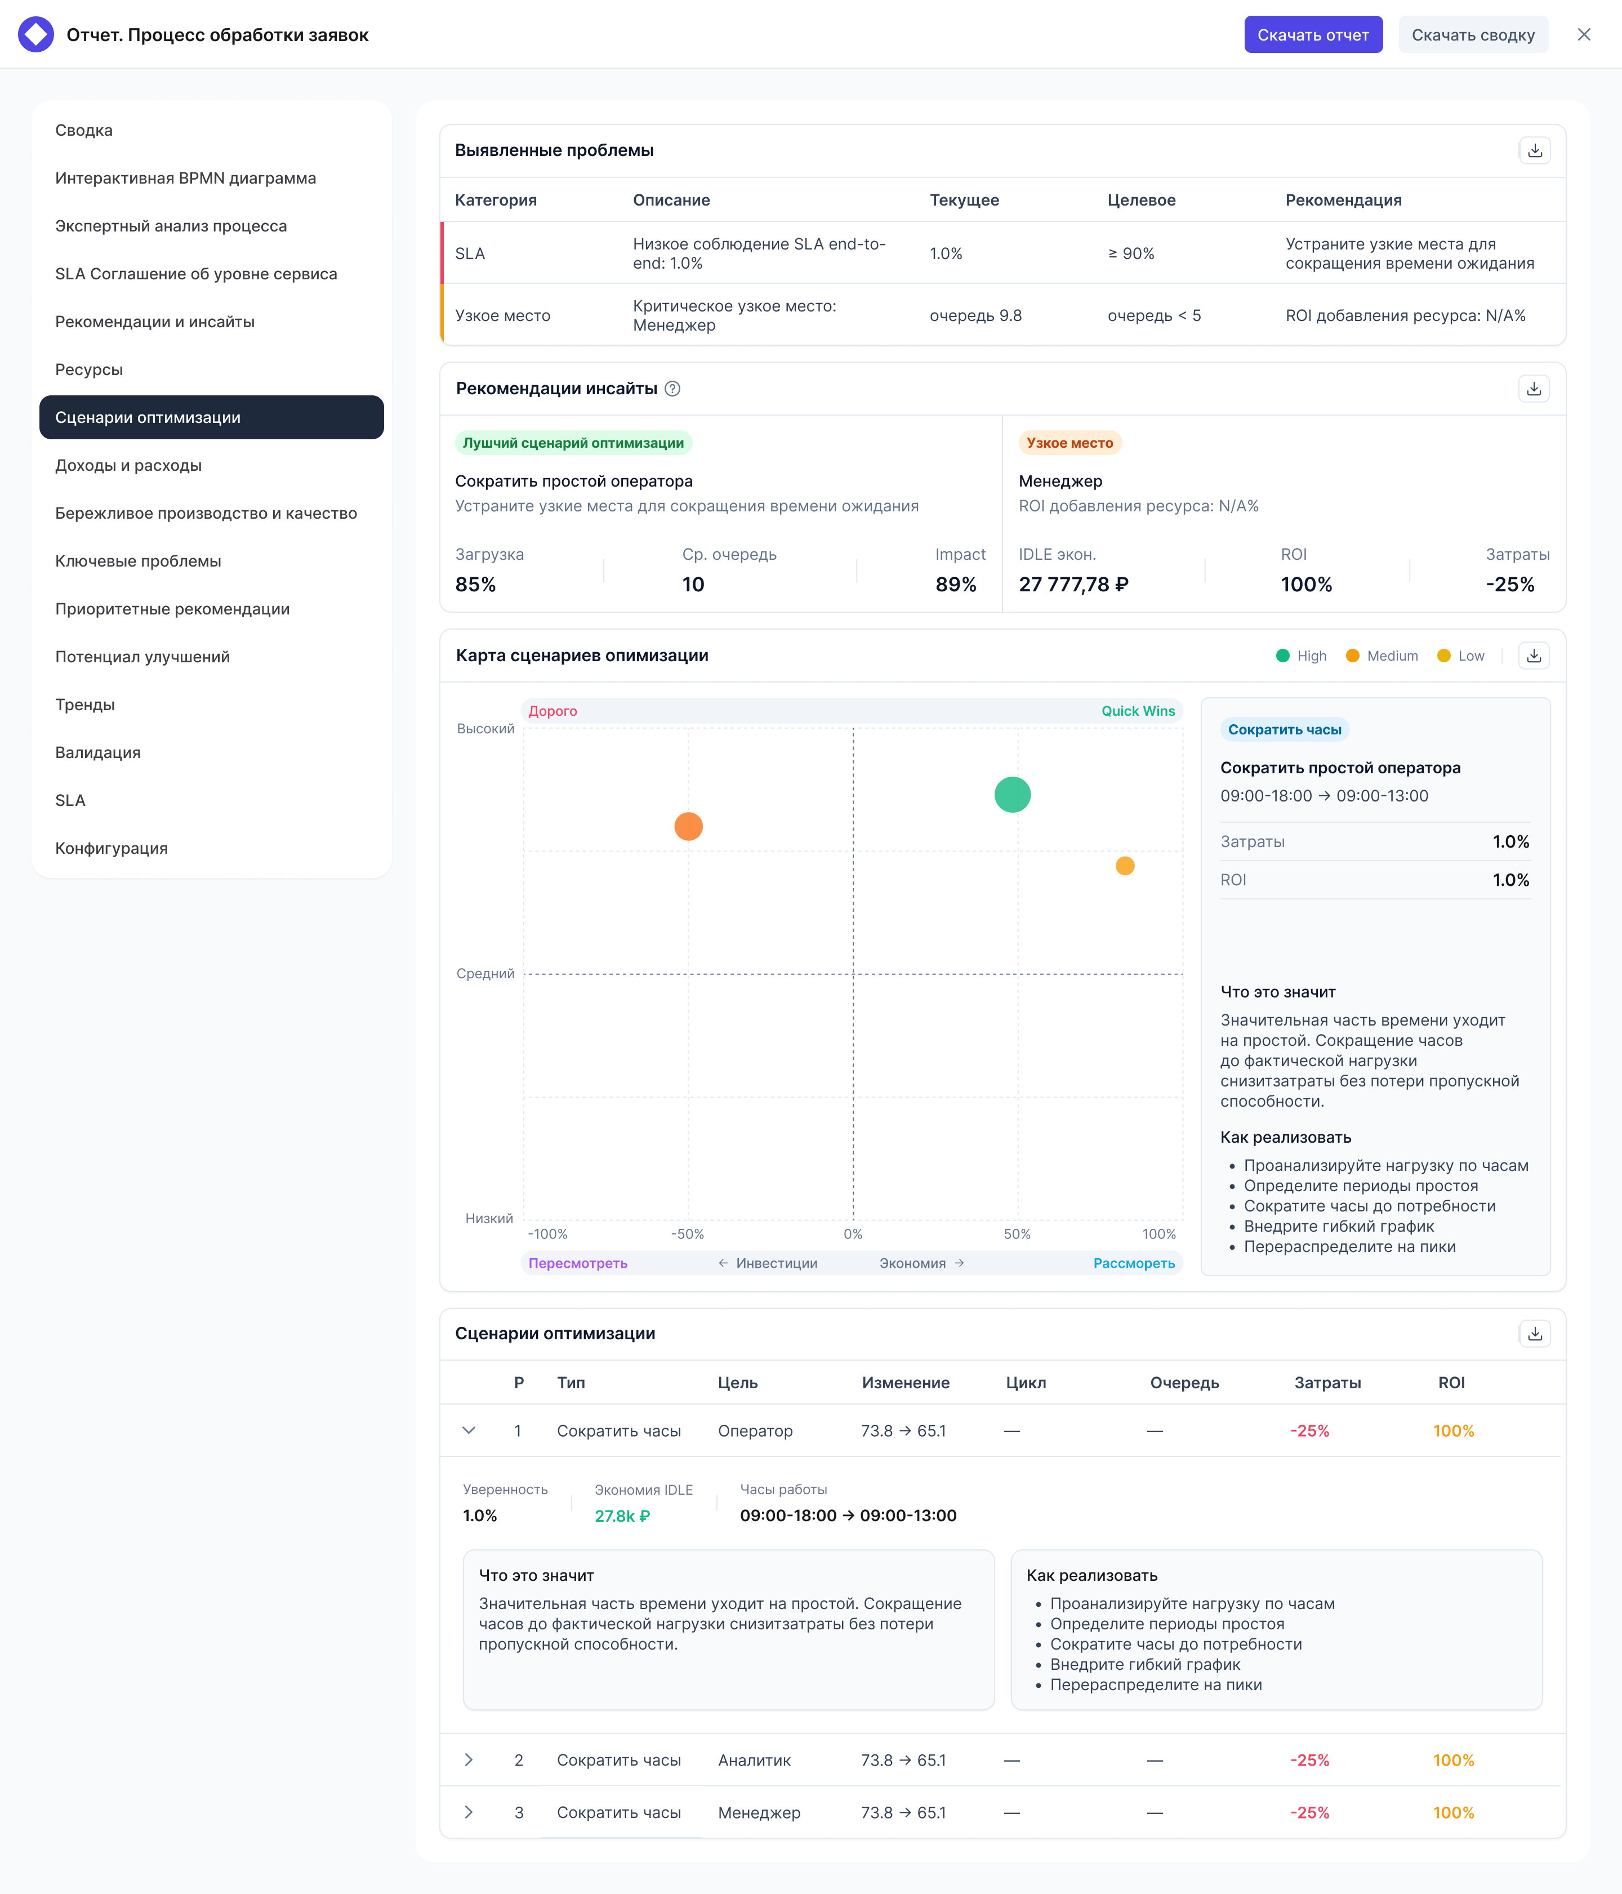Open Ресурсы section in sidebar

[x=88, y=370]
